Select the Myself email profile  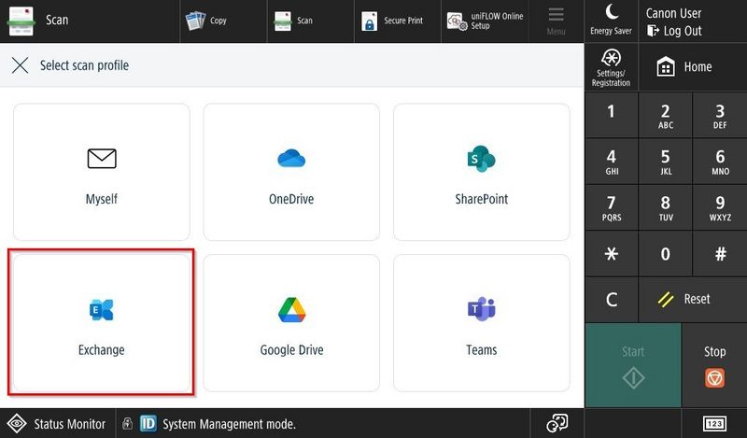click(101, 172)
